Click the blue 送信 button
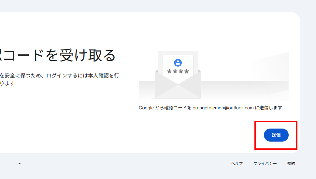The height and width of the screenshot is (179, 316). pos(276,135)
